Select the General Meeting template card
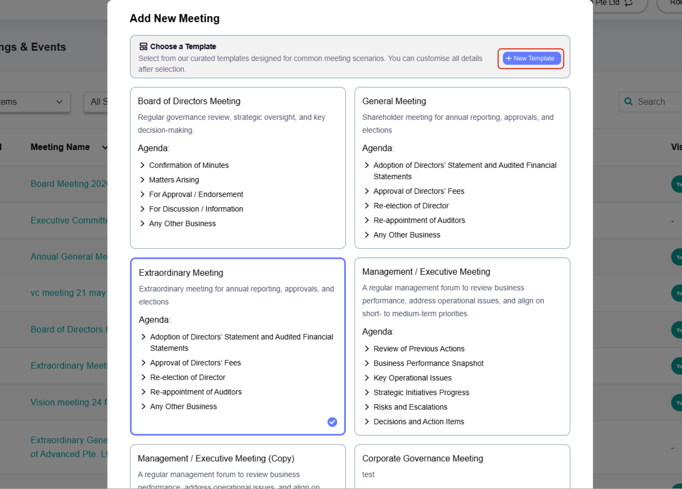The height and width of the screenshot is (489, 682). (x=462, y=168)
